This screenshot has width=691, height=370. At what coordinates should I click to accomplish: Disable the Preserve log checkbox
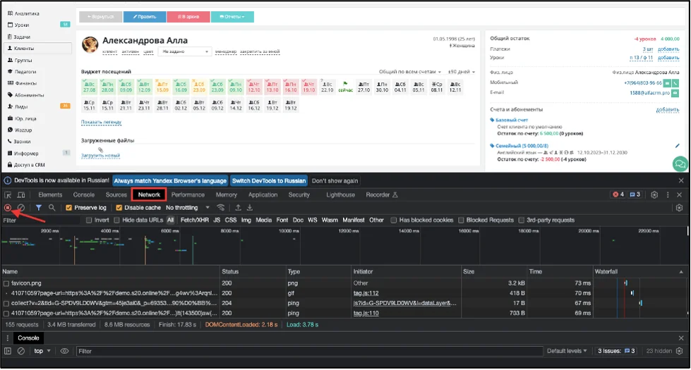coord(68,208)
